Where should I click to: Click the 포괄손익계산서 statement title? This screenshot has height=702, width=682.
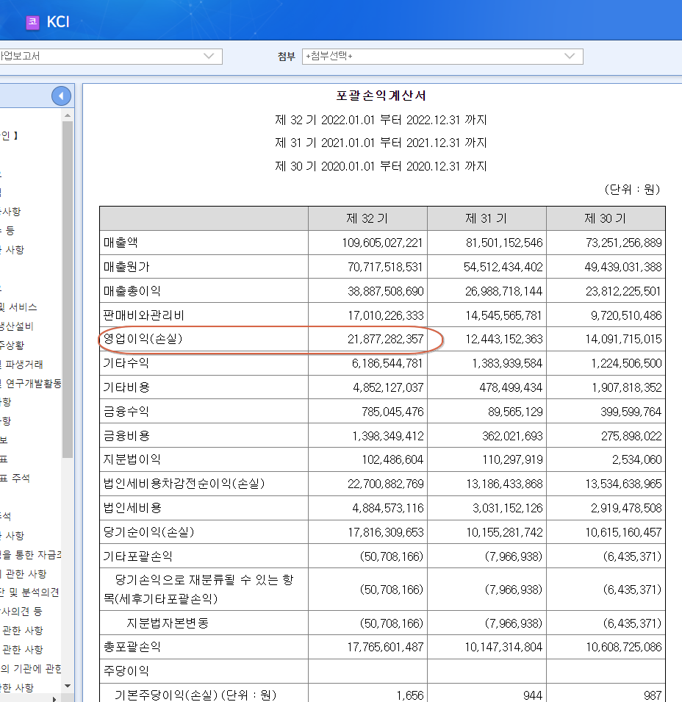(x=381, y=96)
